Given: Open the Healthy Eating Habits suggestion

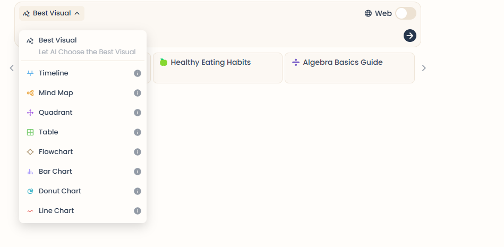Looking at the screenshot, I should click(218, 68).
